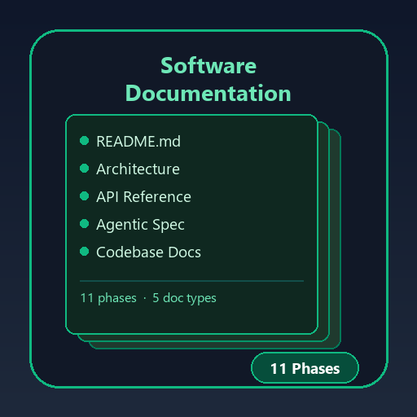The image size is (417, 417).
Task: Click the green bullet beside README.md
Action: pyautogui.click(x=85, y=141)
